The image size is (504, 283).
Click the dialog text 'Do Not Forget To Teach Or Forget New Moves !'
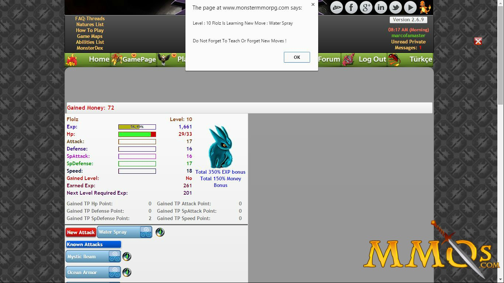[240, 41]
